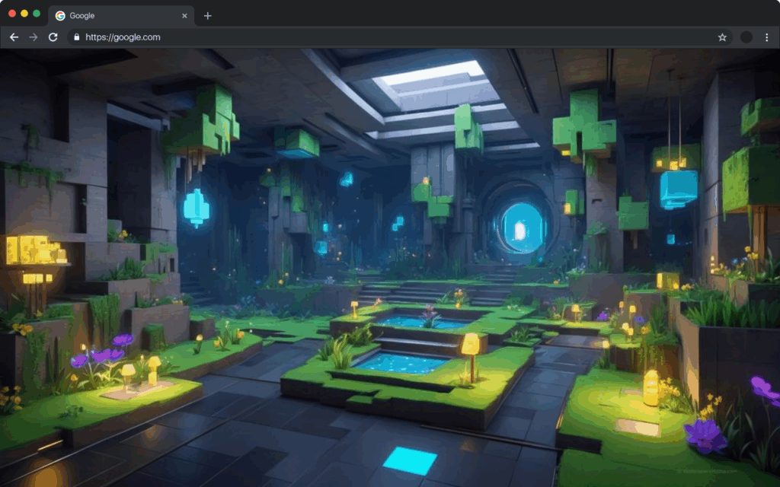
Task: Click the glowing cyan floor tile
Action: (x=409, y=460)
